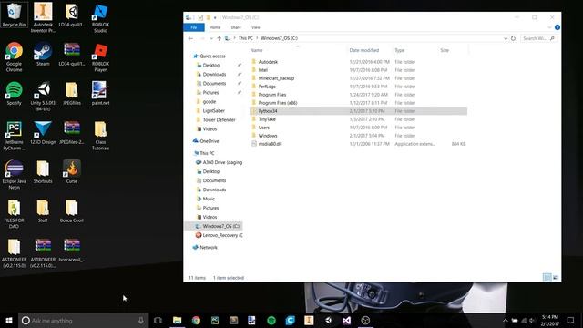Click the Windows Start button
Image resolution: width=583 pixels, height=328 pixels.
[9, 320]
